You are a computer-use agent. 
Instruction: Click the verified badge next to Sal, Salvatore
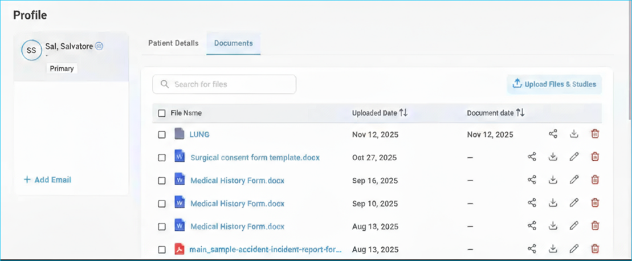click(99, 46)
